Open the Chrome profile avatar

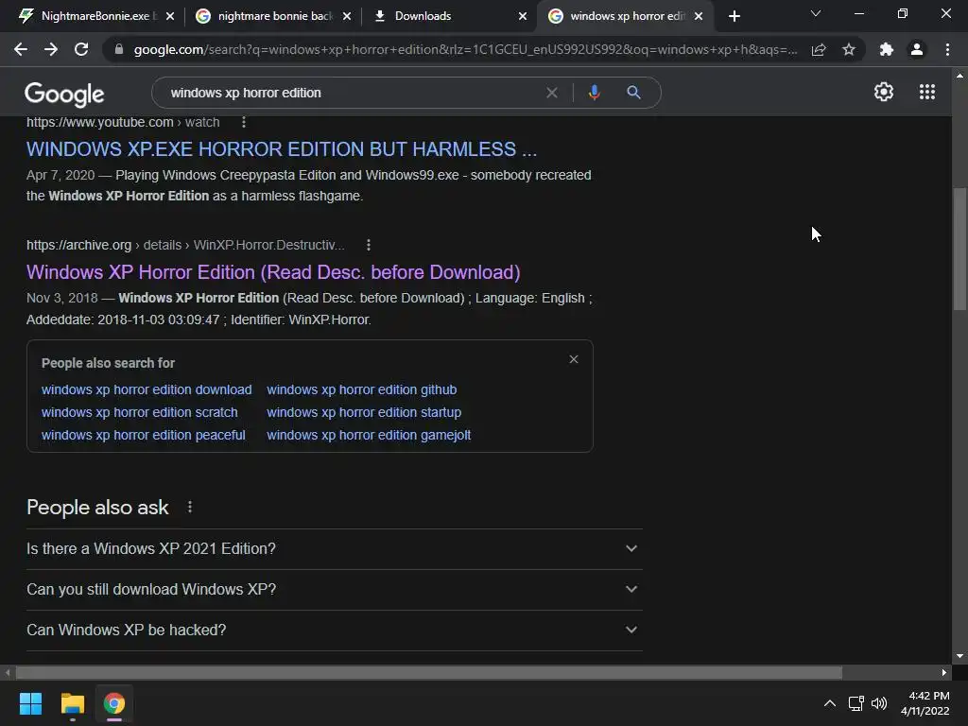(x=917, y=49)
